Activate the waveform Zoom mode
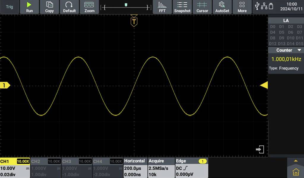This screenshot has width=304, height=178. (89, 7)
